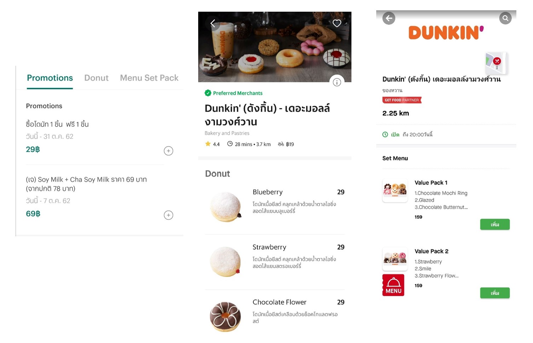Tap the delivery bike fee icon
533x343 pixels.
(281, 144)
